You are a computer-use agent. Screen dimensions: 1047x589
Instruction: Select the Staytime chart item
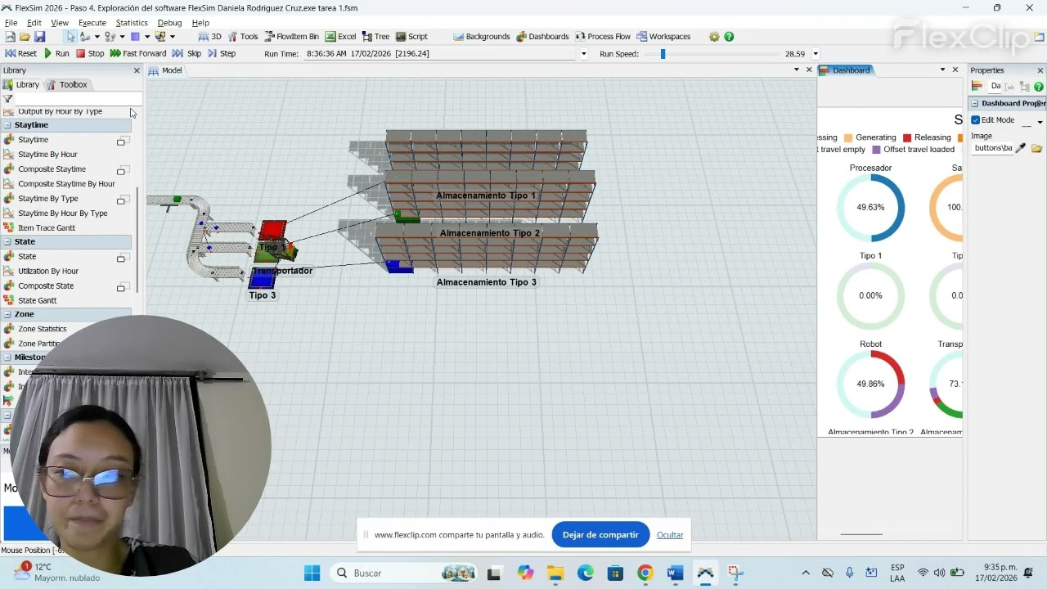coord(33,140)
